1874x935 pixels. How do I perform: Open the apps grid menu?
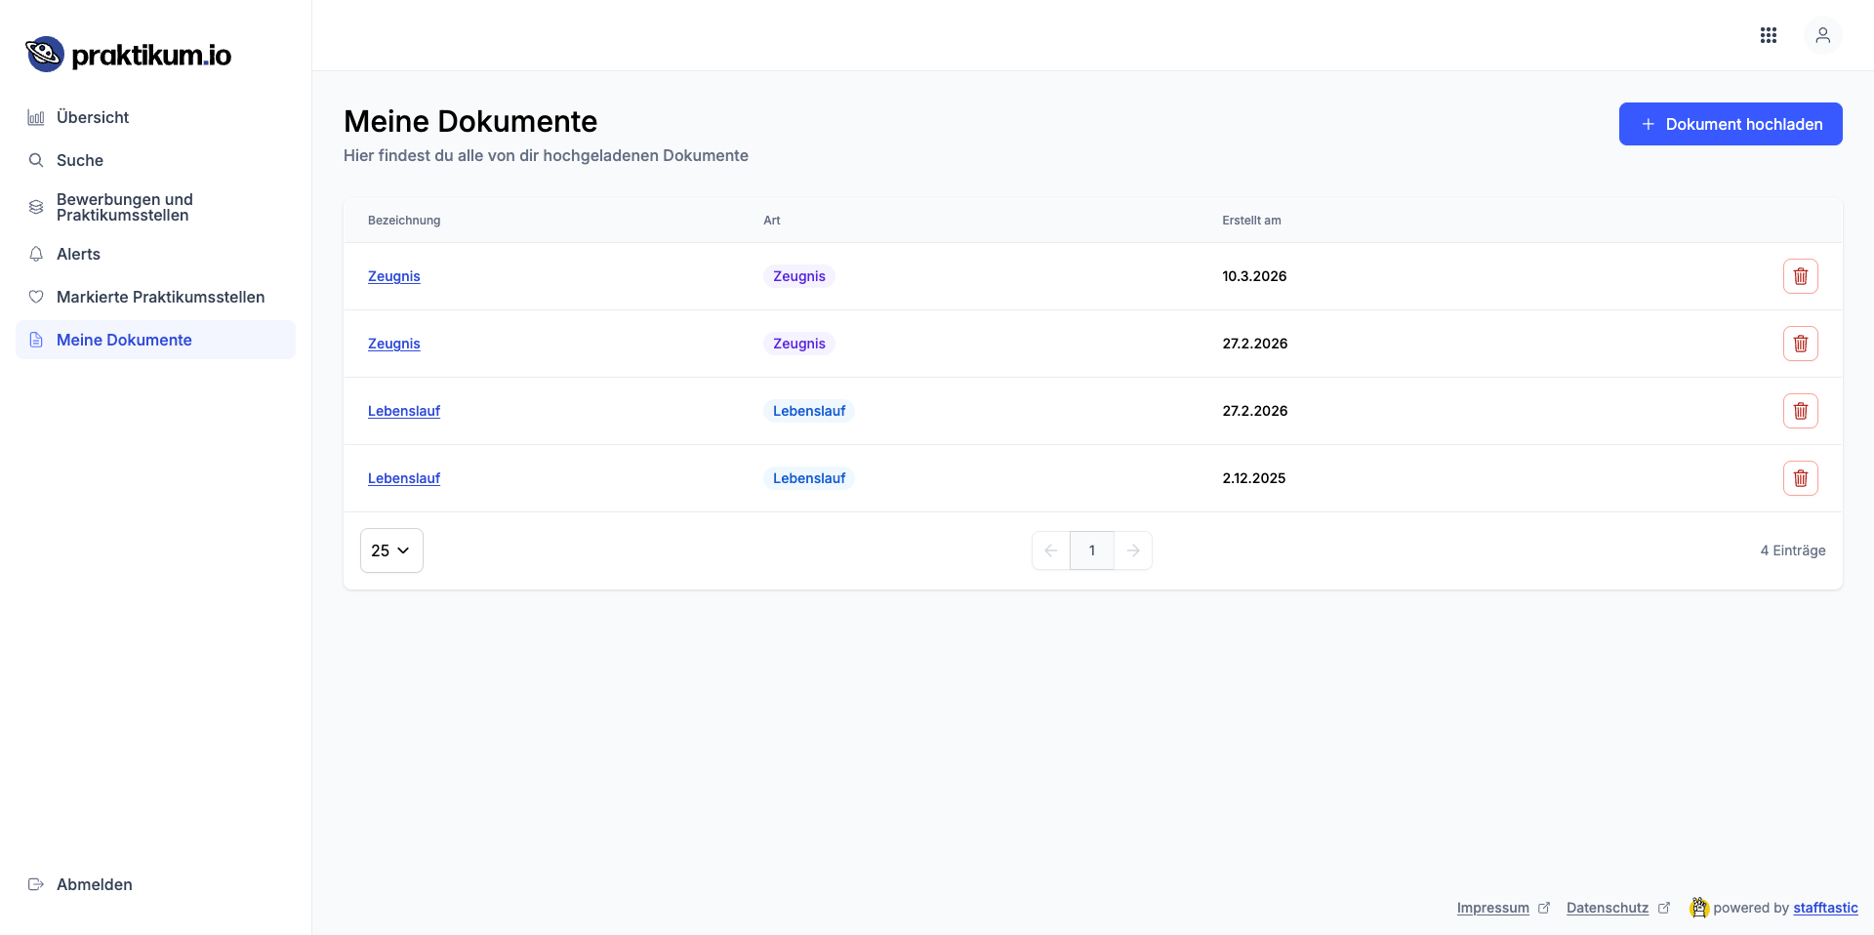pyautogui.click(x=1768, y=35)
